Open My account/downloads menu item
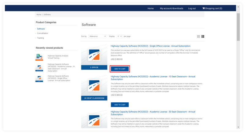Viewport: 245px width, 134px height. tap(171, 8)
